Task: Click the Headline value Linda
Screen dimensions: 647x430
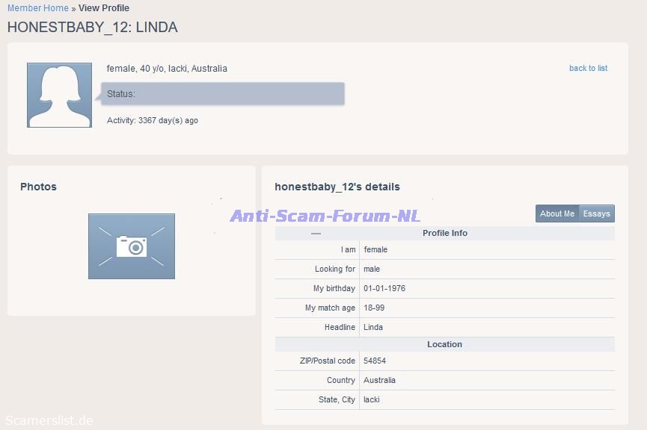Action: tap(373, 327)
